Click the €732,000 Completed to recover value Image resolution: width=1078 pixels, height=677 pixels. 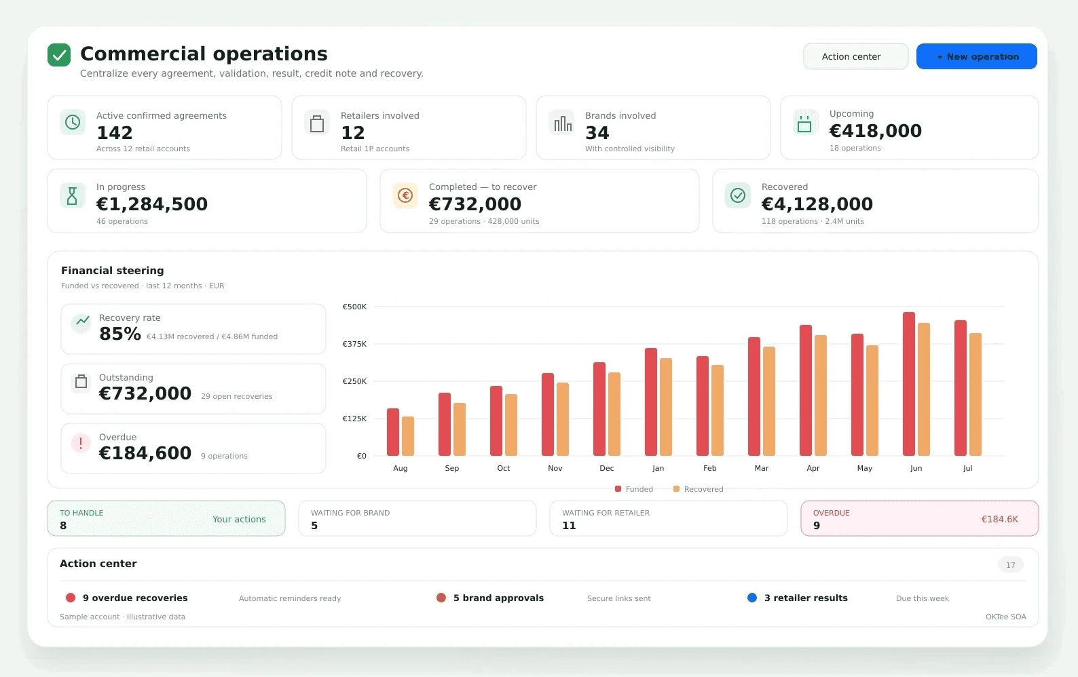coord(475,204)
